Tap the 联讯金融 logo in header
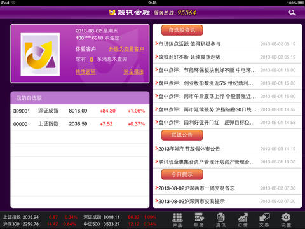Screen dimensions: 305x229 pos(130,13)
